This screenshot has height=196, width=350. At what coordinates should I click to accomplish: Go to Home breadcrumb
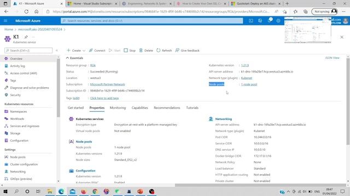point(9,29)
